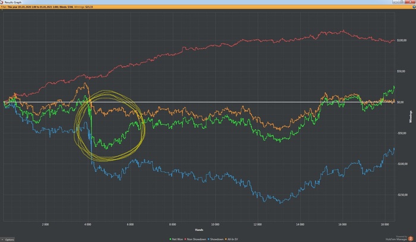Toggle the Non Showdown legend entry
The width and height of the screenshot is (416, 242).
(x=196, y=240)
